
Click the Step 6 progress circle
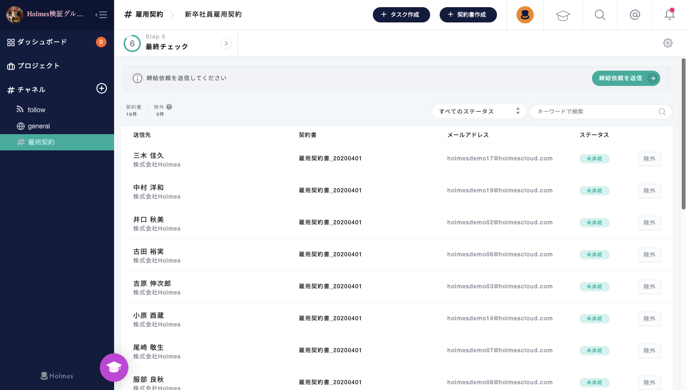click(x=132, y=43)
